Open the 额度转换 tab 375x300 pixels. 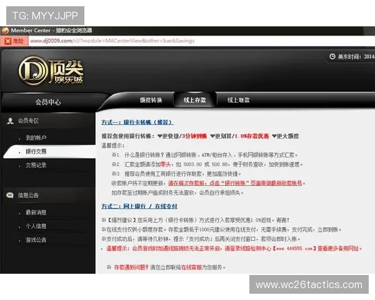pos(151,100)
